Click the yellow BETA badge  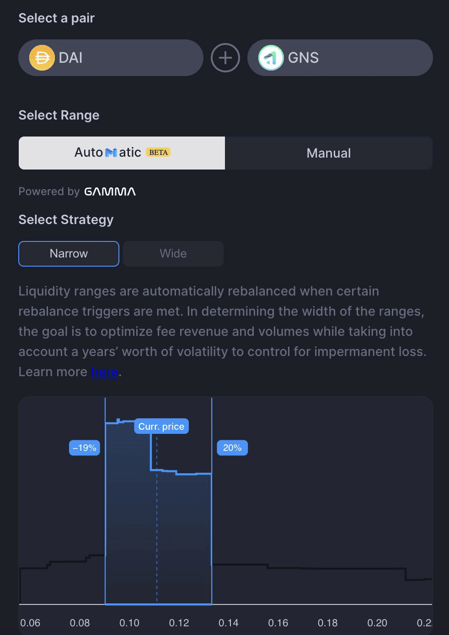(x=158, y=152)
